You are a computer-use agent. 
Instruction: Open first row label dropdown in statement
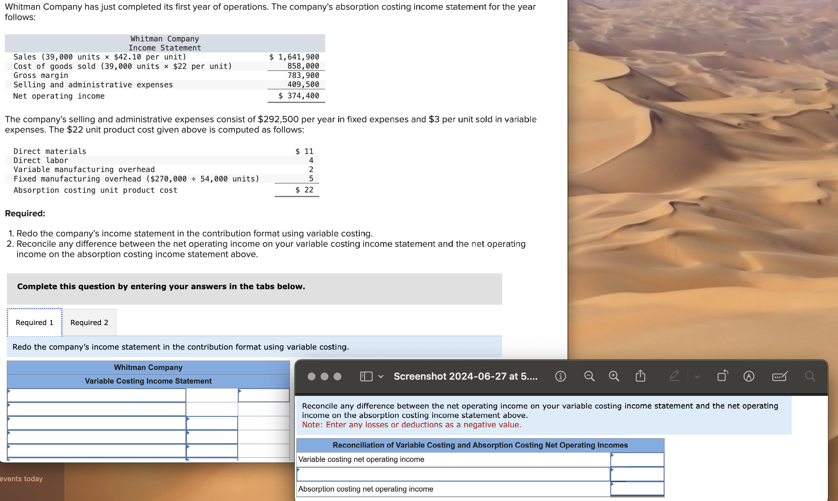click(x=96, y=395)
